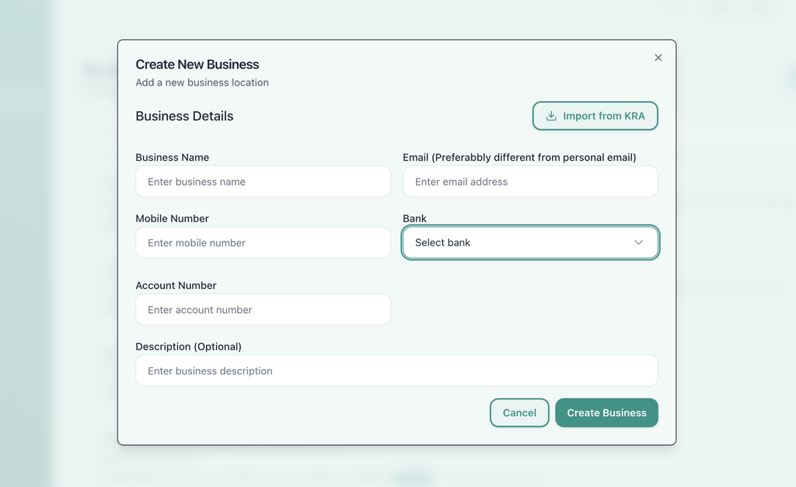796x487 pixels.
Task: Focus the business description input field
Action: click(x=396, y=370)
